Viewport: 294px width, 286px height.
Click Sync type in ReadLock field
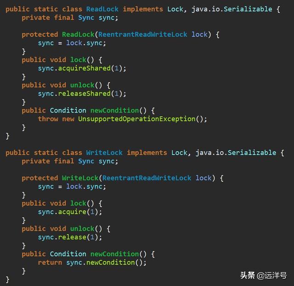pos(86,17)
